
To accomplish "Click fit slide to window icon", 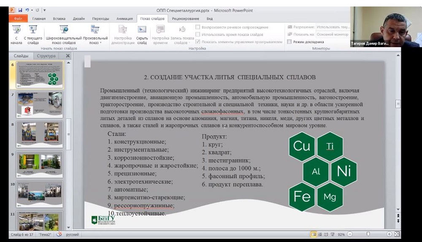I will pyautogui.click(x=397, y=234).
